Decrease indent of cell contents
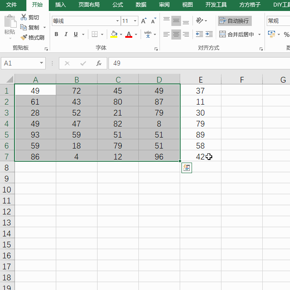Image resolution: width=290 pixels, height=290 pixels. 199,34
